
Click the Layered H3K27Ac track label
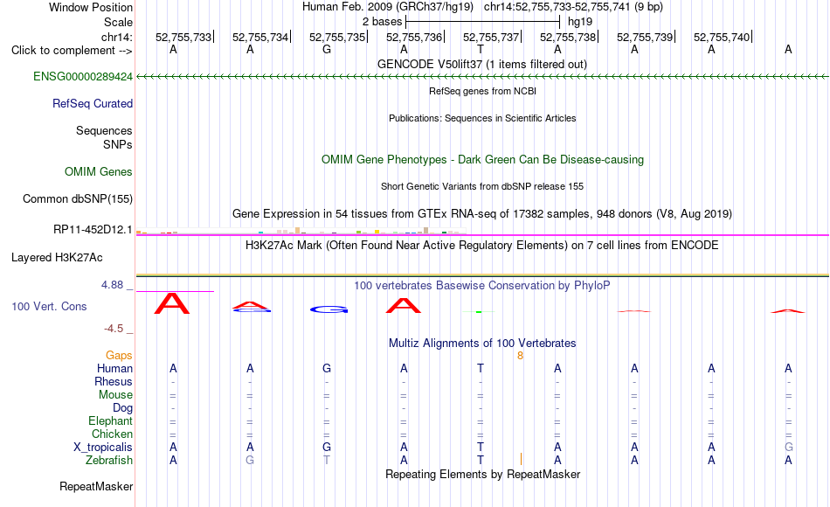click(x=57, y=258)
